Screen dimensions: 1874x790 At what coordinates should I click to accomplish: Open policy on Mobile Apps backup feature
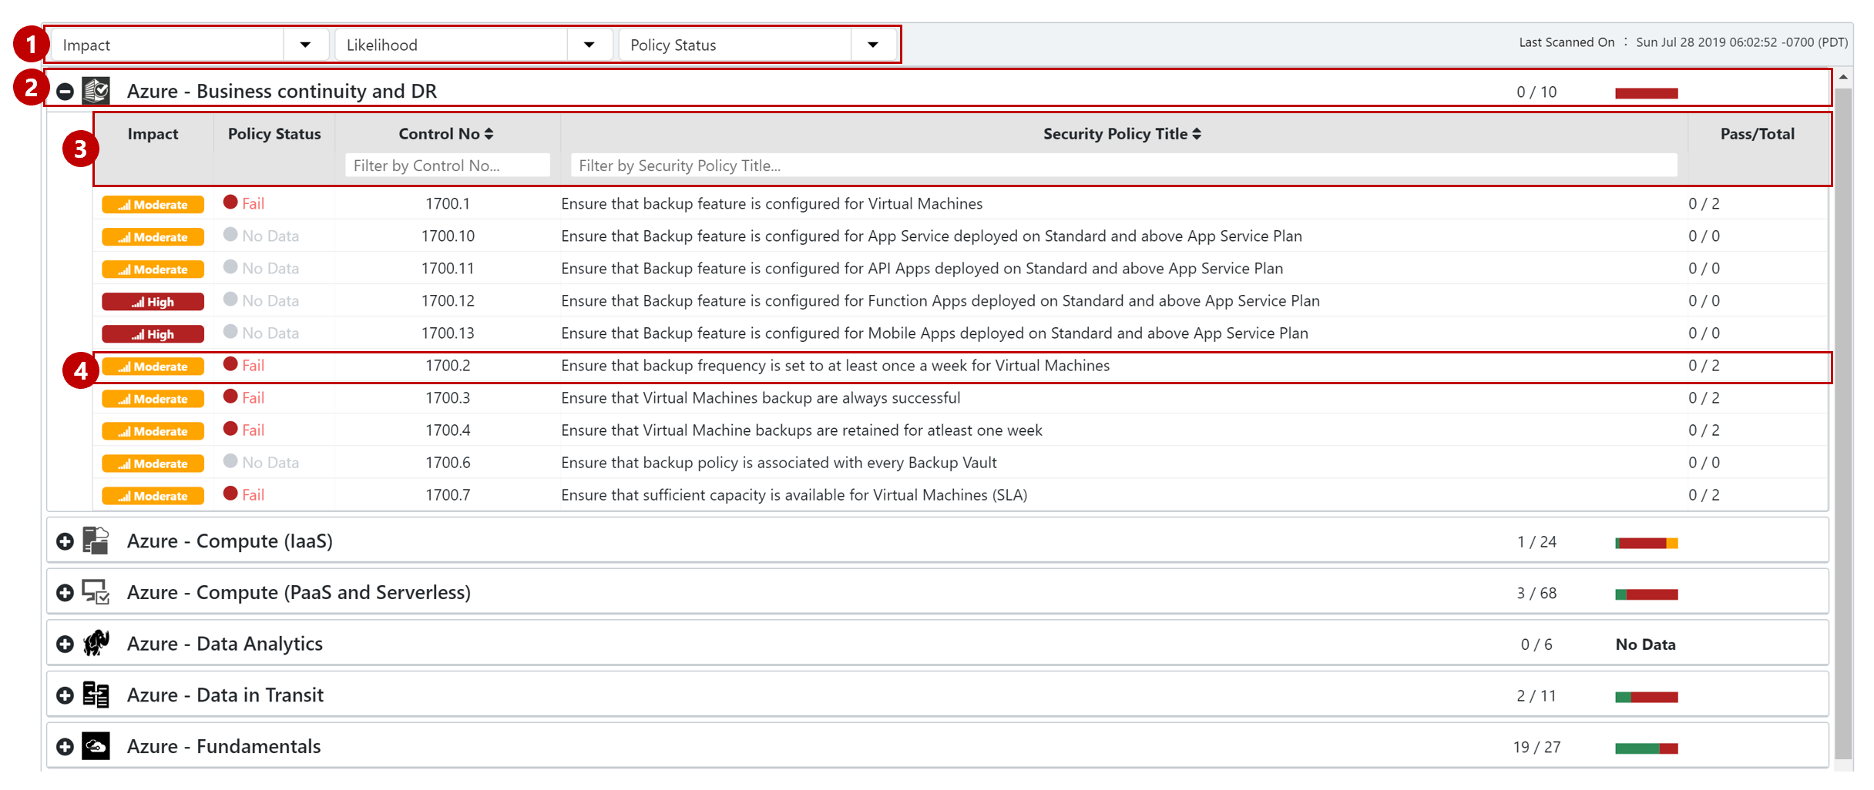tap(934, 333)
